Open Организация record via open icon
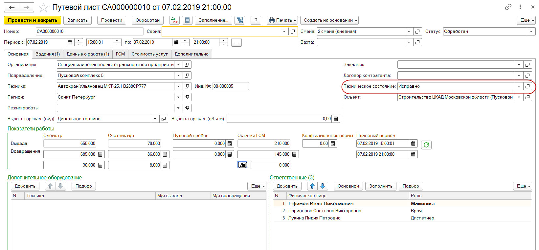This screenshot has height=250, width=539. coord(187,64)
